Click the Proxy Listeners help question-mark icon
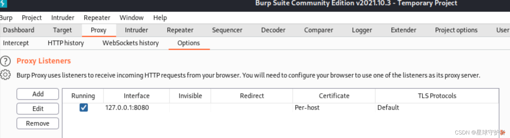This screenshot has width=510, height=138. tap(5, 61)
